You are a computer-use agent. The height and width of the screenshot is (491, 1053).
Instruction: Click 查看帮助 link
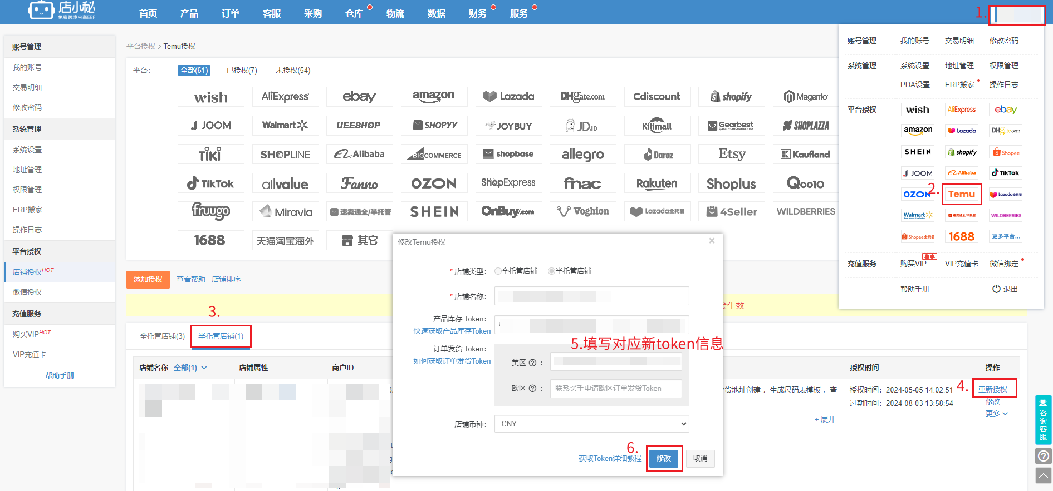191,279
